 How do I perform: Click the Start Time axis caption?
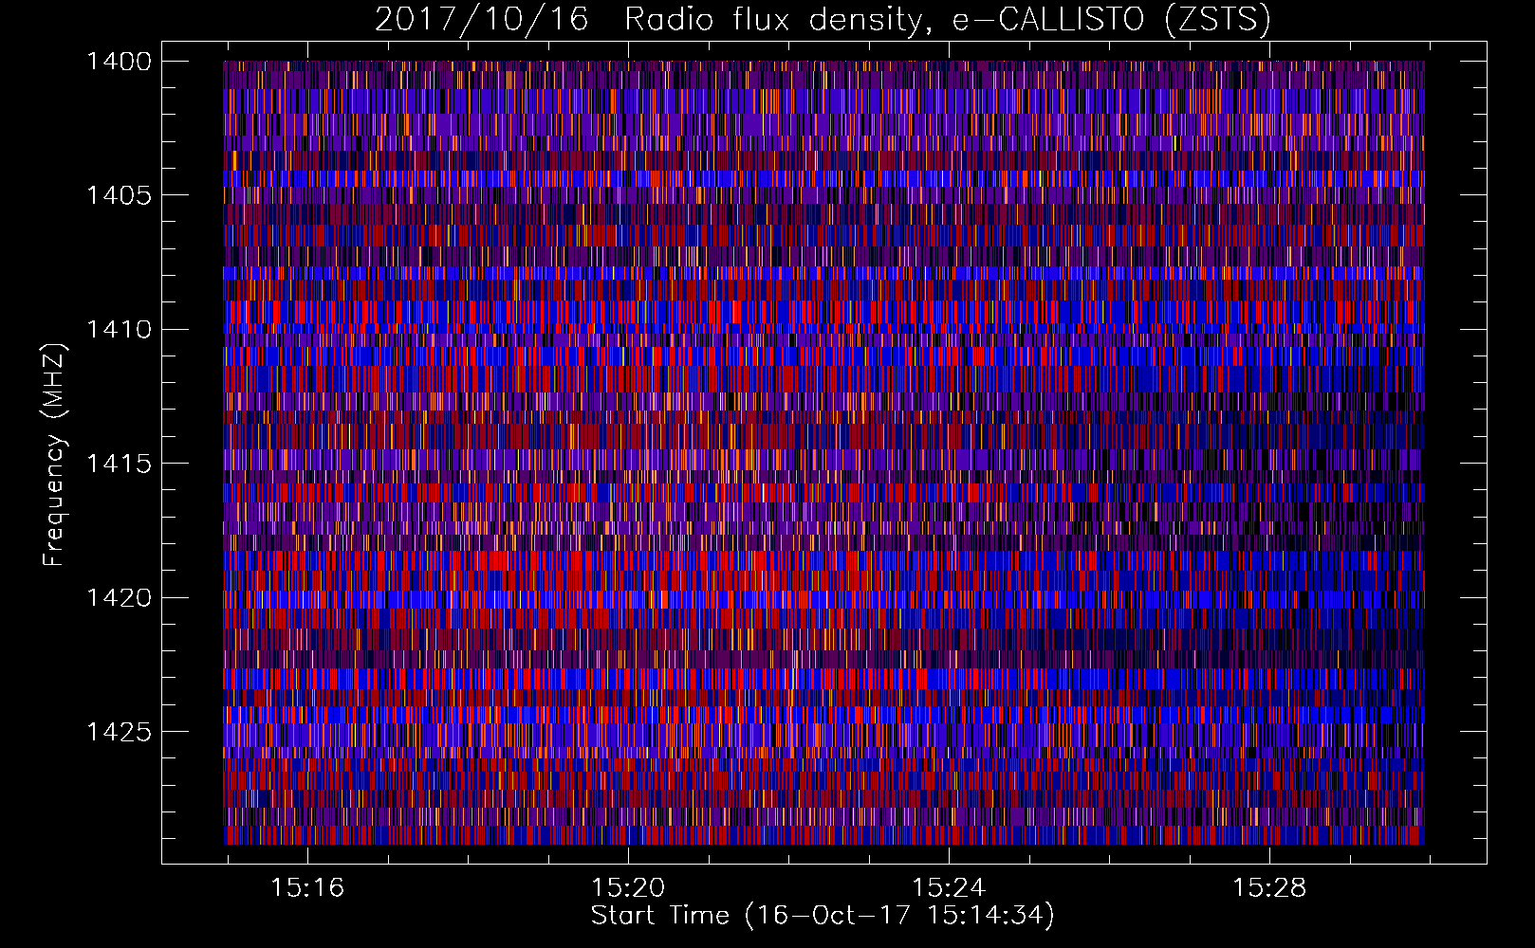pyautogui.click(x=823, y=916)
